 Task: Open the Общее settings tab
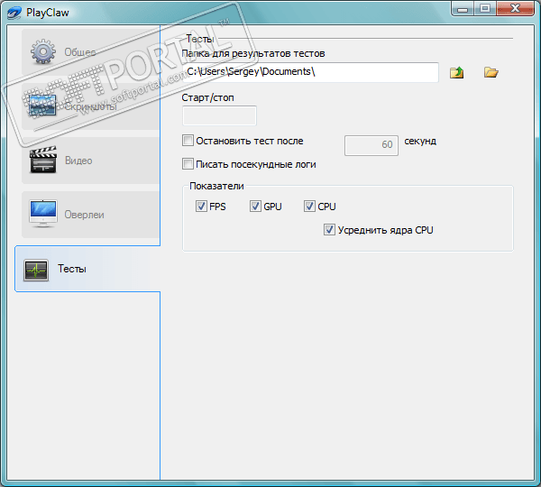pos(91,51)
